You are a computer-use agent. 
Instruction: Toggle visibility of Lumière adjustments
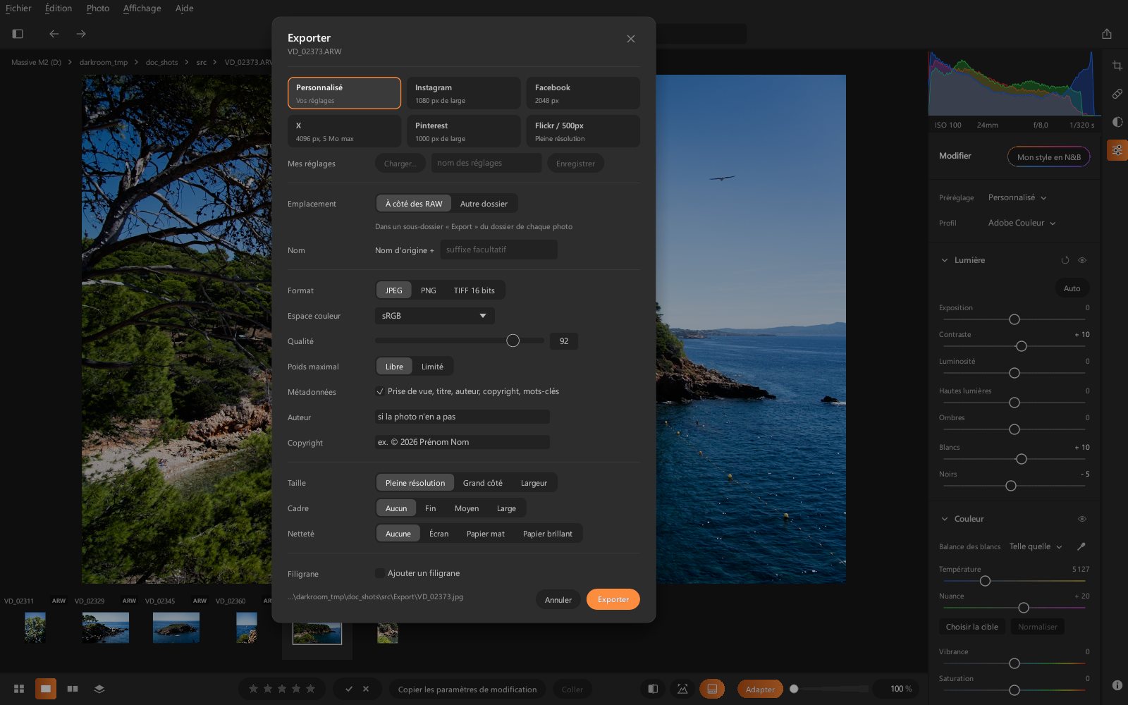(1082, 260)
